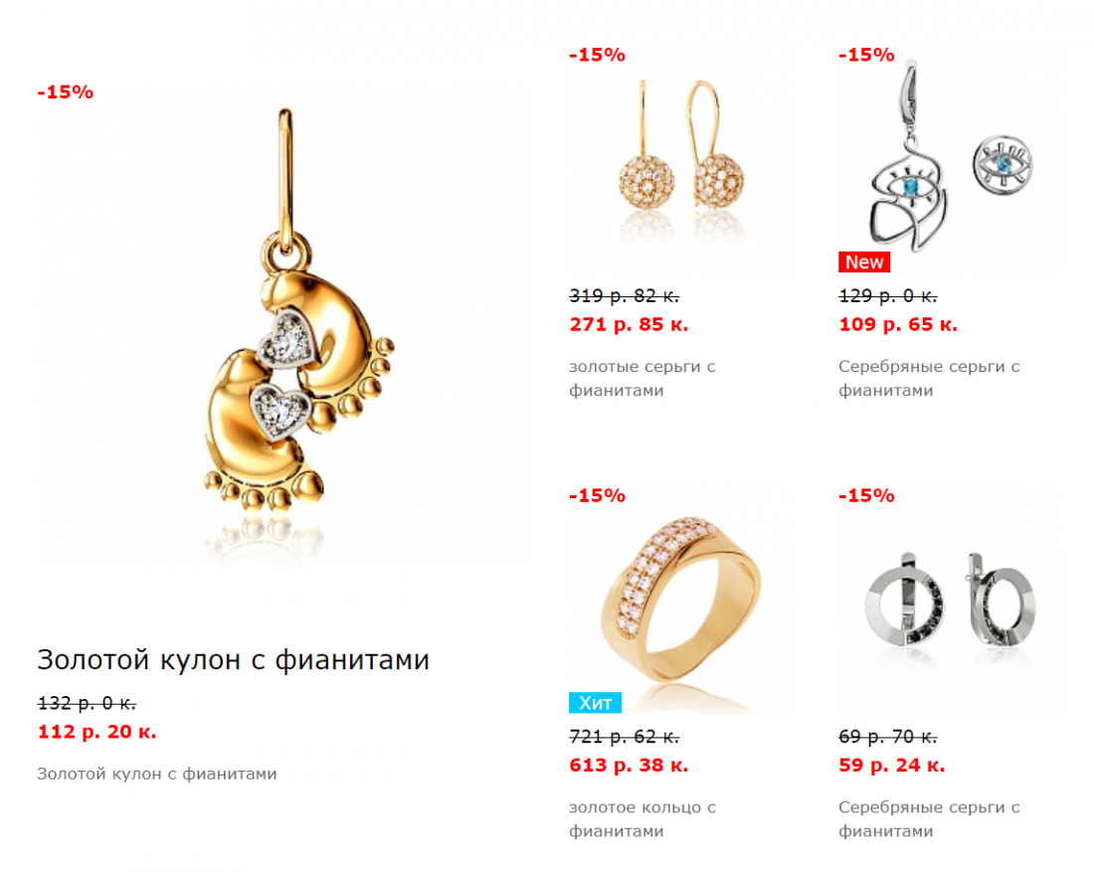Click the 613 р. 38 к. price
Screen dimensions: 1094x872
point(629,766)
